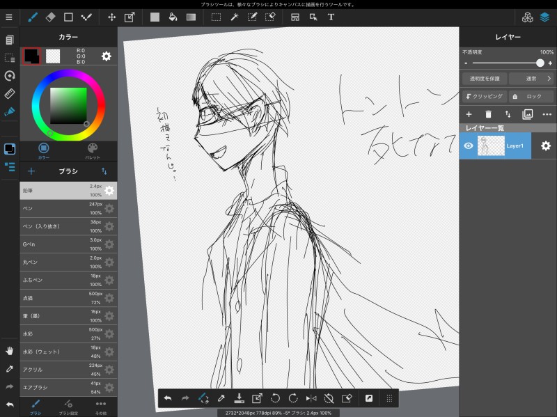The image size is (557, 417).
Task: Switch to the パレット palette tab
Action: pos(93,151)
